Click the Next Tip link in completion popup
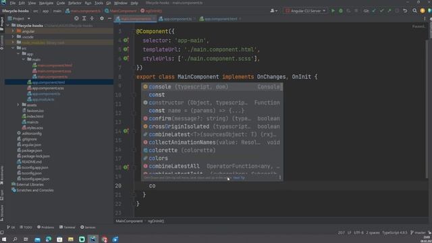432x243 pixels. [239, 178]
